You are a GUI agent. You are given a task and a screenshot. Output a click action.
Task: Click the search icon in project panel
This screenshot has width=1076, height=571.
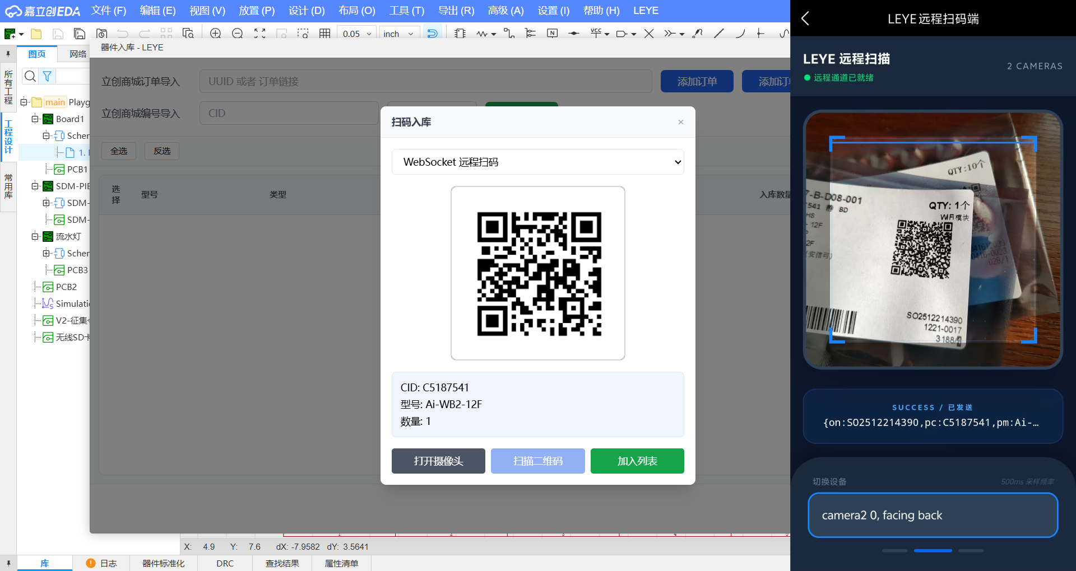(30, 76)
